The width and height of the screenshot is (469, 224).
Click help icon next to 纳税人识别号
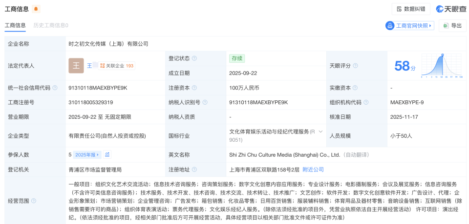205,102
